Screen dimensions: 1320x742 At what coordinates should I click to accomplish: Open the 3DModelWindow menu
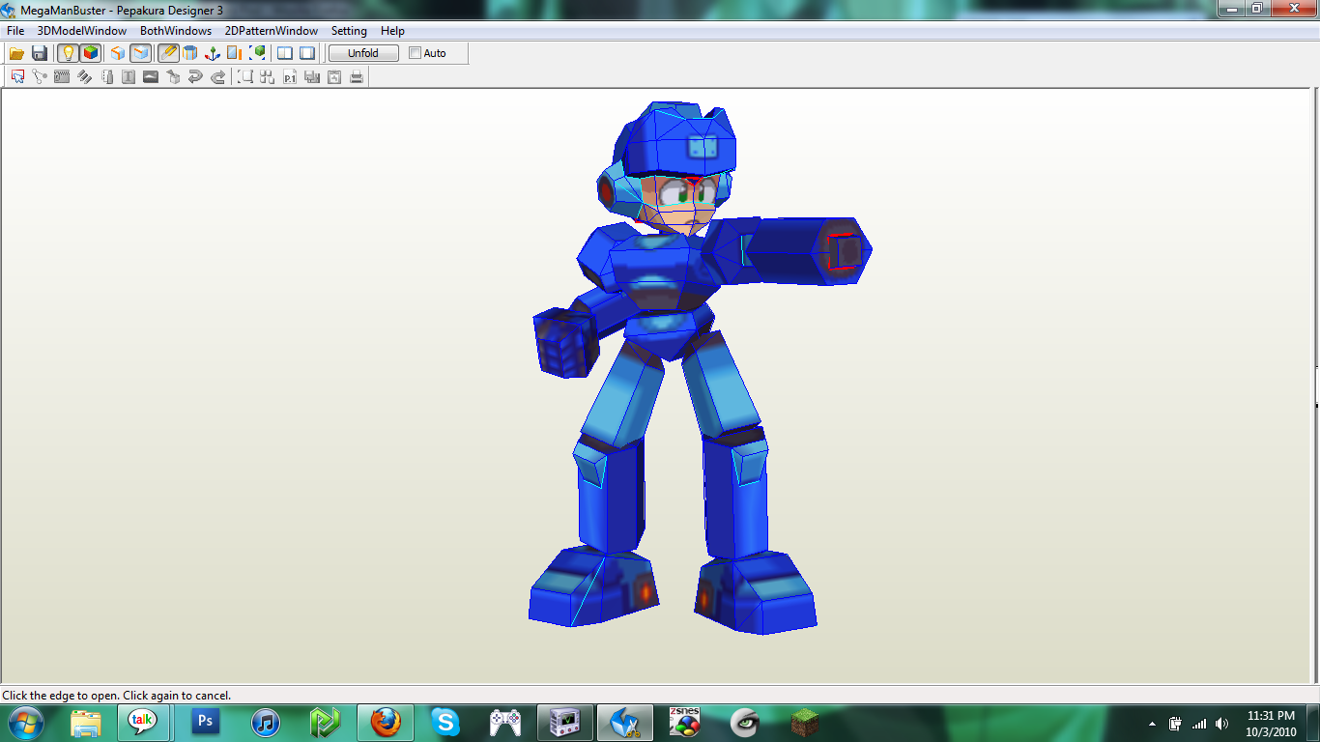[81, 30]
